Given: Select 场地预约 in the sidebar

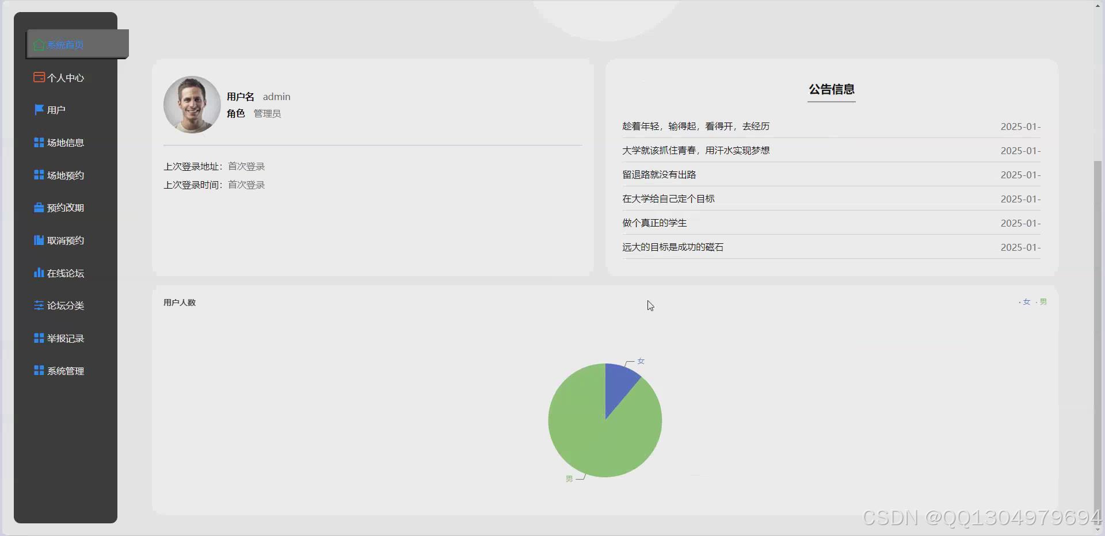Looking at the screenshot, I should pos(65,175).
